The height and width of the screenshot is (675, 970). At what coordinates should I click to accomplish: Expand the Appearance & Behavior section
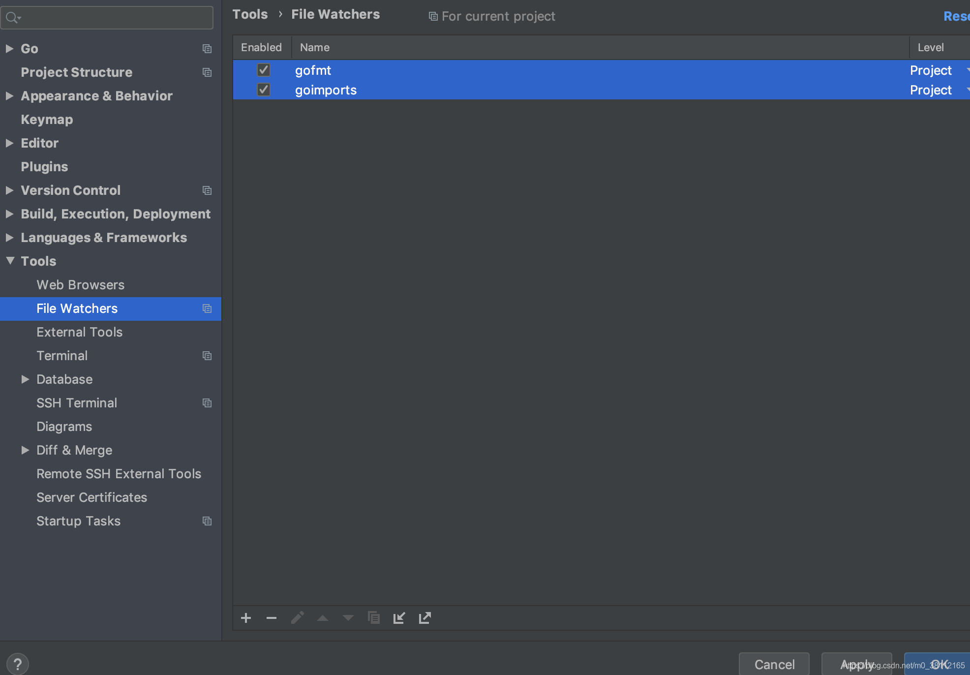(x=9, y=96)
